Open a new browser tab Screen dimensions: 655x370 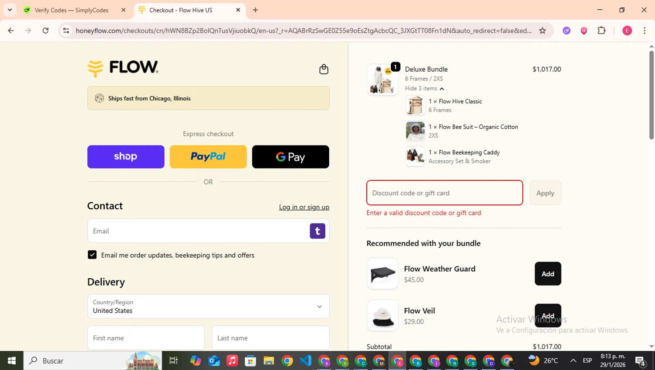tap(255, 10)
